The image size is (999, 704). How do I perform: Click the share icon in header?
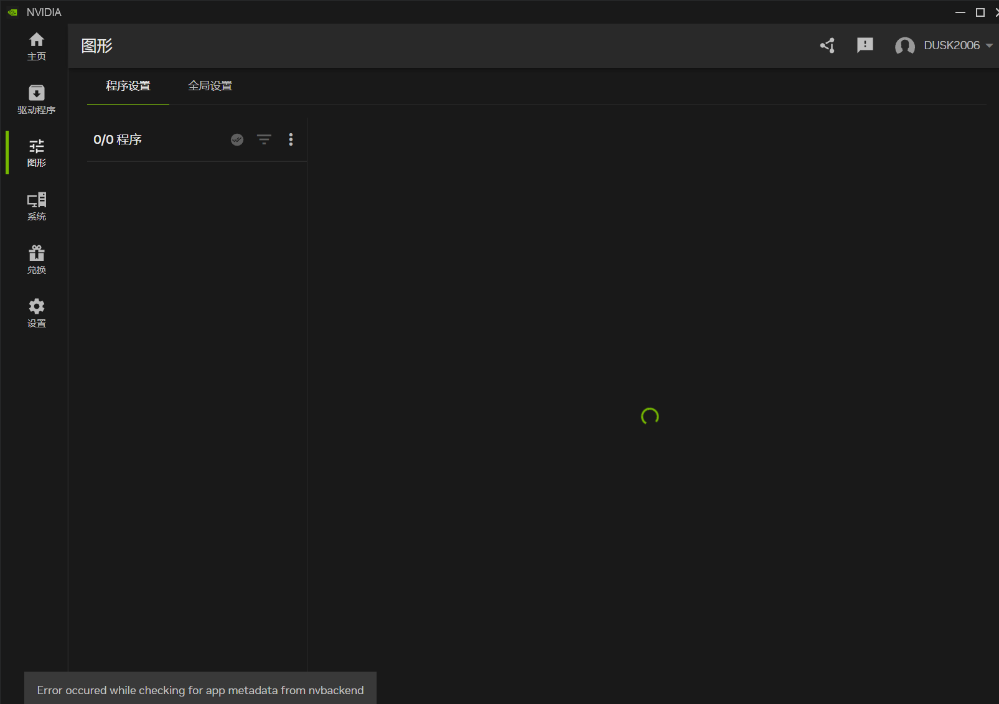click(827, 45)
